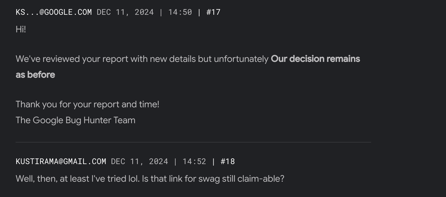Click the word "unfortunately" in the reply
Screen dimensions: 446x197
click(241, 59)
